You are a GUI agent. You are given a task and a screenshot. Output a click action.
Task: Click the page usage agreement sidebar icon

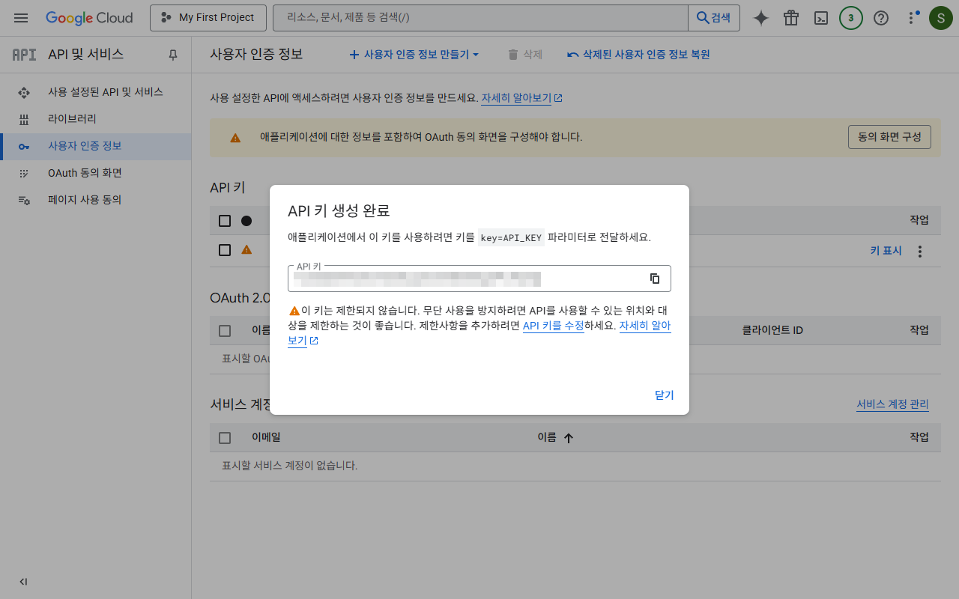click(x=24, y=200)
